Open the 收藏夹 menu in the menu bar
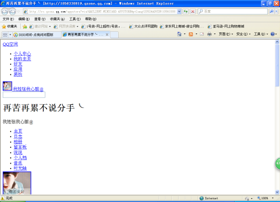Screen dimensions: 280x202 (x=57, y=19)
